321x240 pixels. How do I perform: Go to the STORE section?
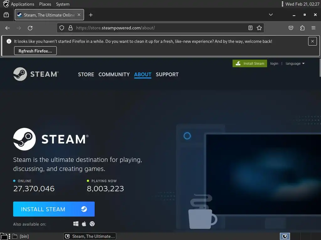point(86,74)
